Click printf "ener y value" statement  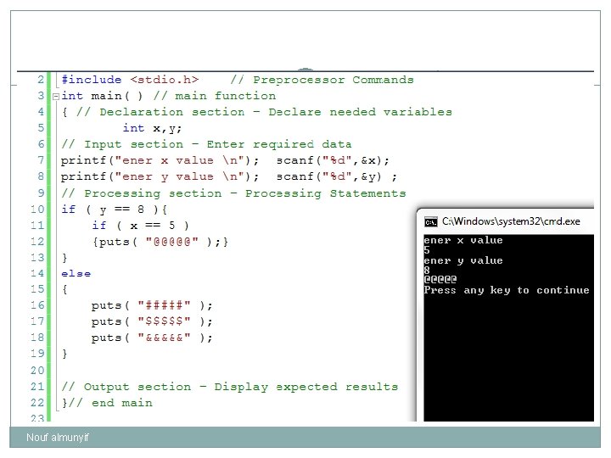[x=160, y=176]
